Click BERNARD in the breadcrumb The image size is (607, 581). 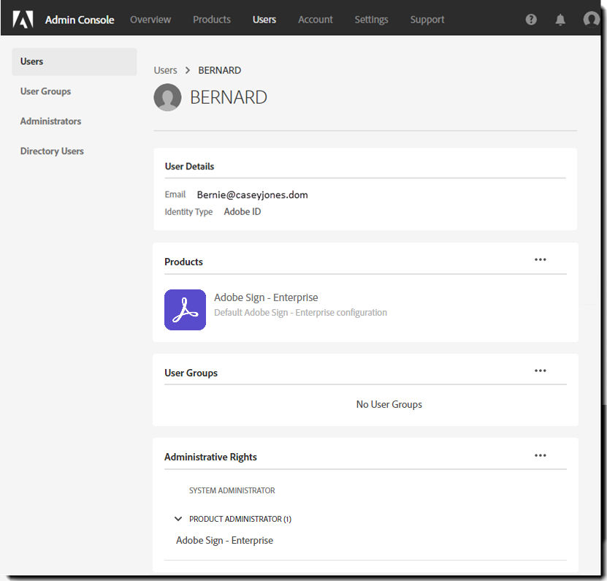[x=219, y=70]
